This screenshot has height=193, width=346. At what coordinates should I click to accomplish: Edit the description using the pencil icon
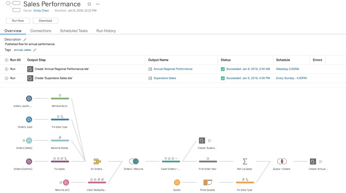[25, 40]
